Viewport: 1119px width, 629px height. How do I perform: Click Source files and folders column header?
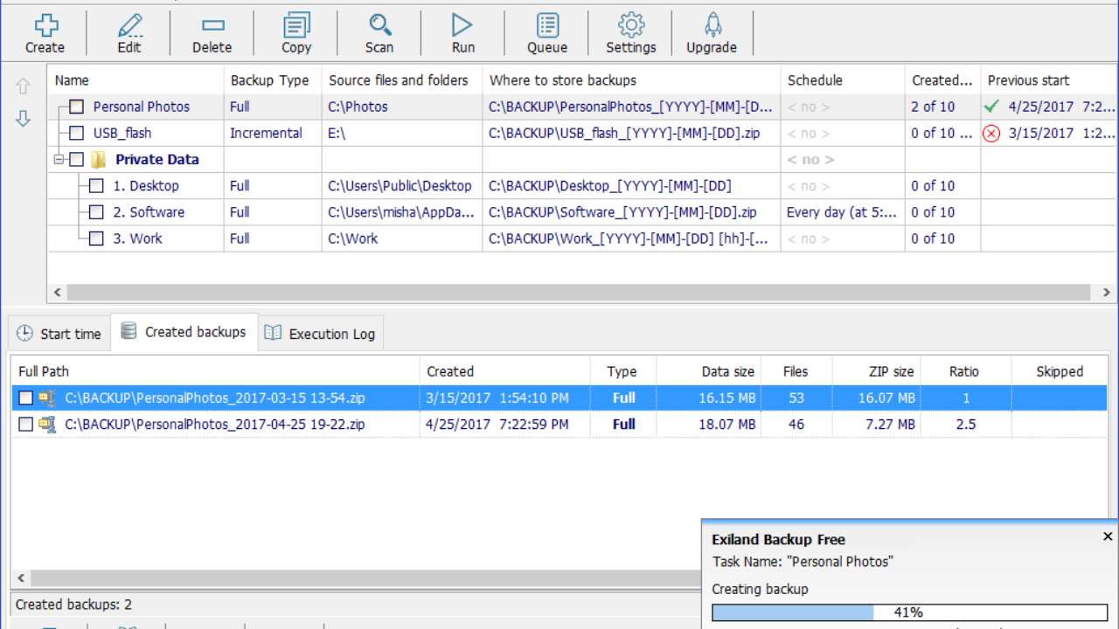tap(402, 80)
